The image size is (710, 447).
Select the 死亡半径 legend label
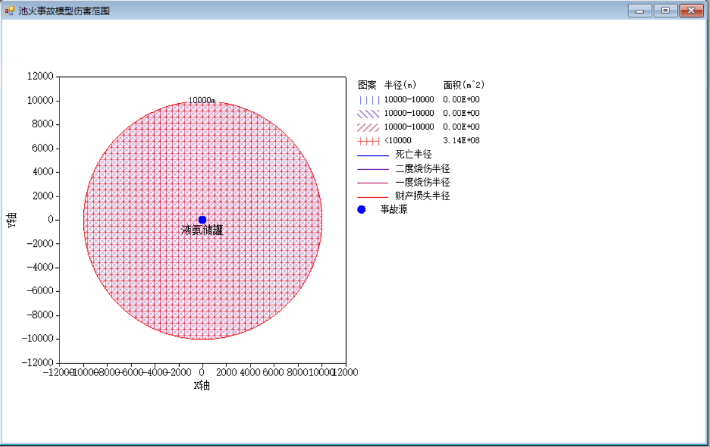click(x=413, y=155)
